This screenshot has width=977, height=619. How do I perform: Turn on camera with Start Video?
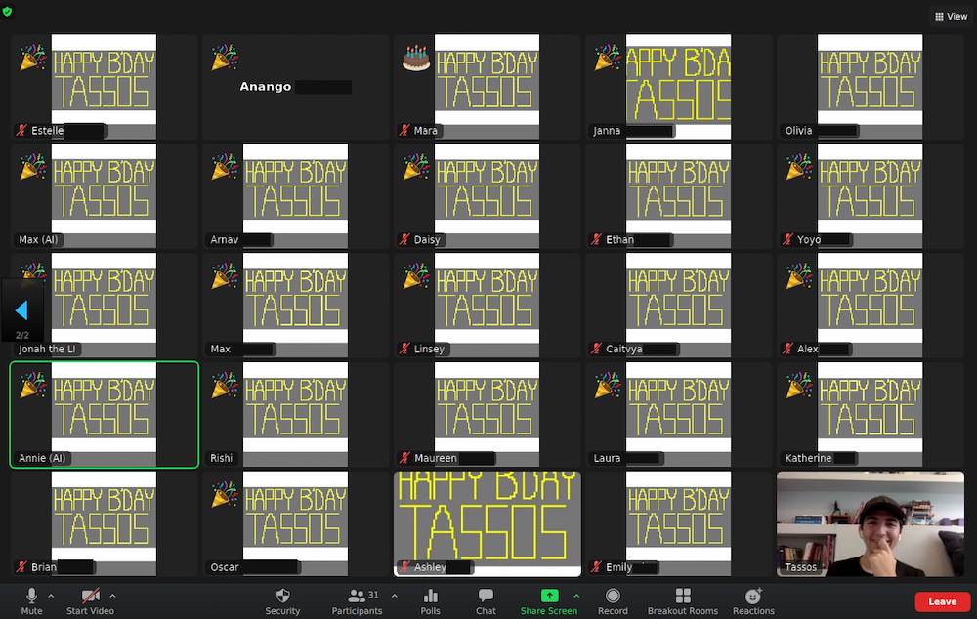[90, 600]
